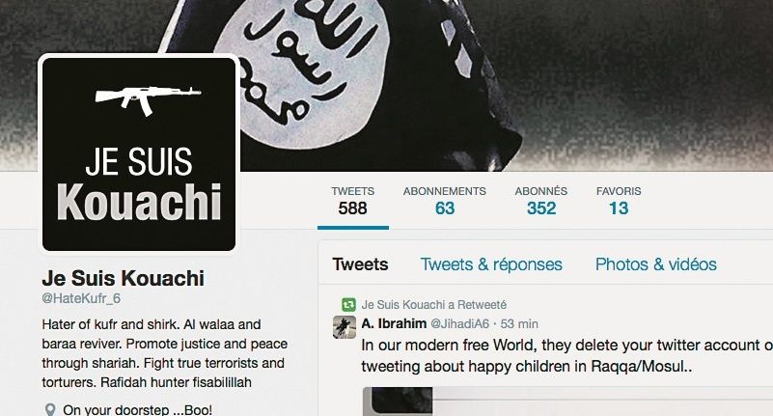
Task: Click the 'Je Suis Kouachi a Retweeté' label
Action: click(x=434, y=305)
